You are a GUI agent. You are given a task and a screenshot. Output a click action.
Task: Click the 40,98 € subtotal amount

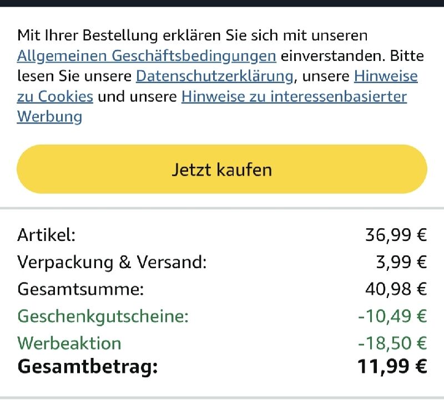point(396,289)
